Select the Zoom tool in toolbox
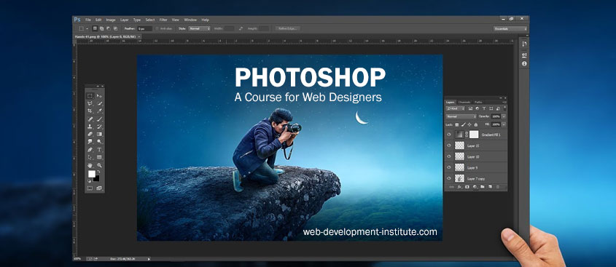Screen dimensions: 616x267 click(x=99, y=165)
